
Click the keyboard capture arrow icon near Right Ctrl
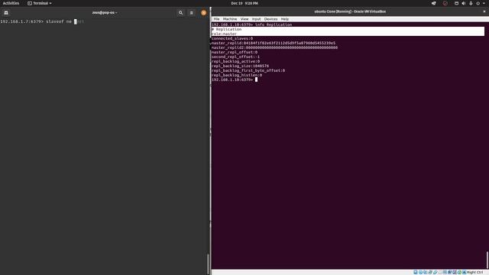465,272
